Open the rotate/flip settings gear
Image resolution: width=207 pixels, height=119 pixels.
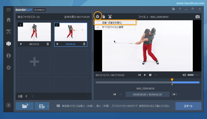click(x=98, y=16)
